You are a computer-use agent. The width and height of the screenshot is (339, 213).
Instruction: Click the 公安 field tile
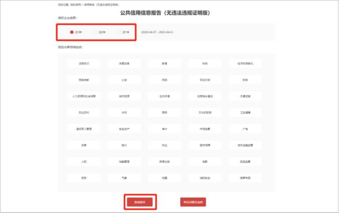(x=124, y=80)
